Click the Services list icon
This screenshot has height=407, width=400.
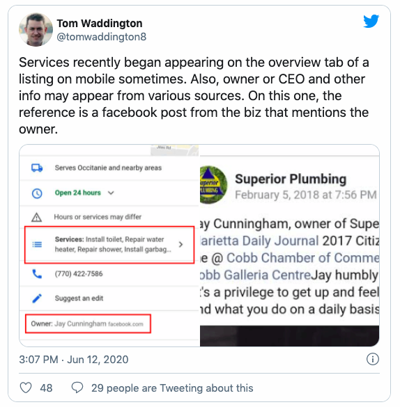(37, 244)
